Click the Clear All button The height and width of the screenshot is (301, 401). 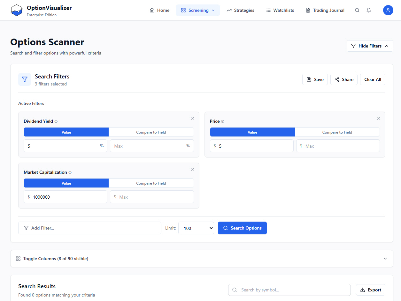[373, 79]
